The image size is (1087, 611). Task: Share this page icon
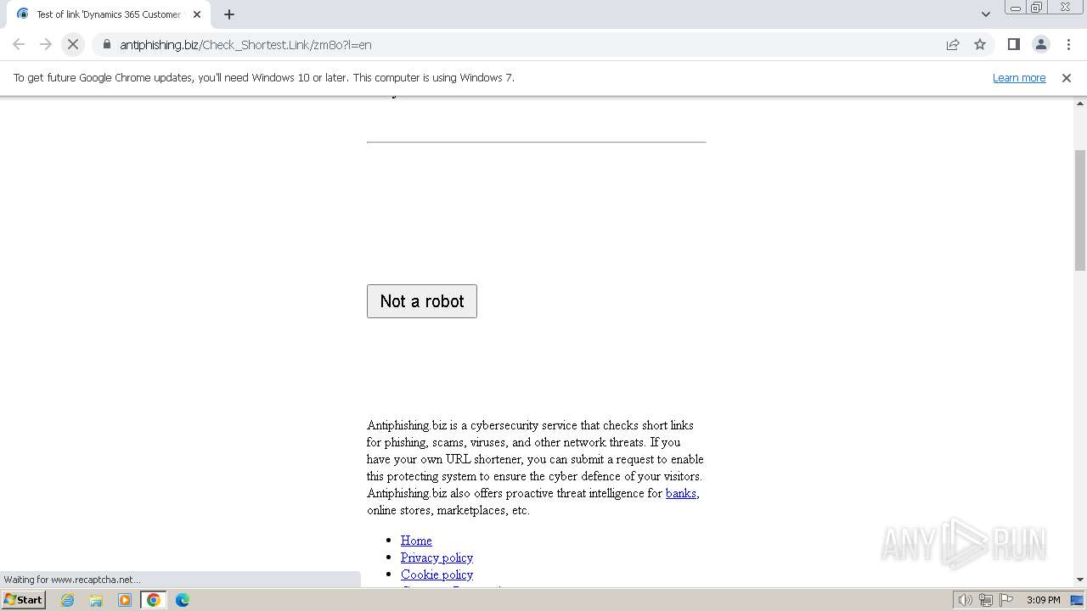[953, 44]
